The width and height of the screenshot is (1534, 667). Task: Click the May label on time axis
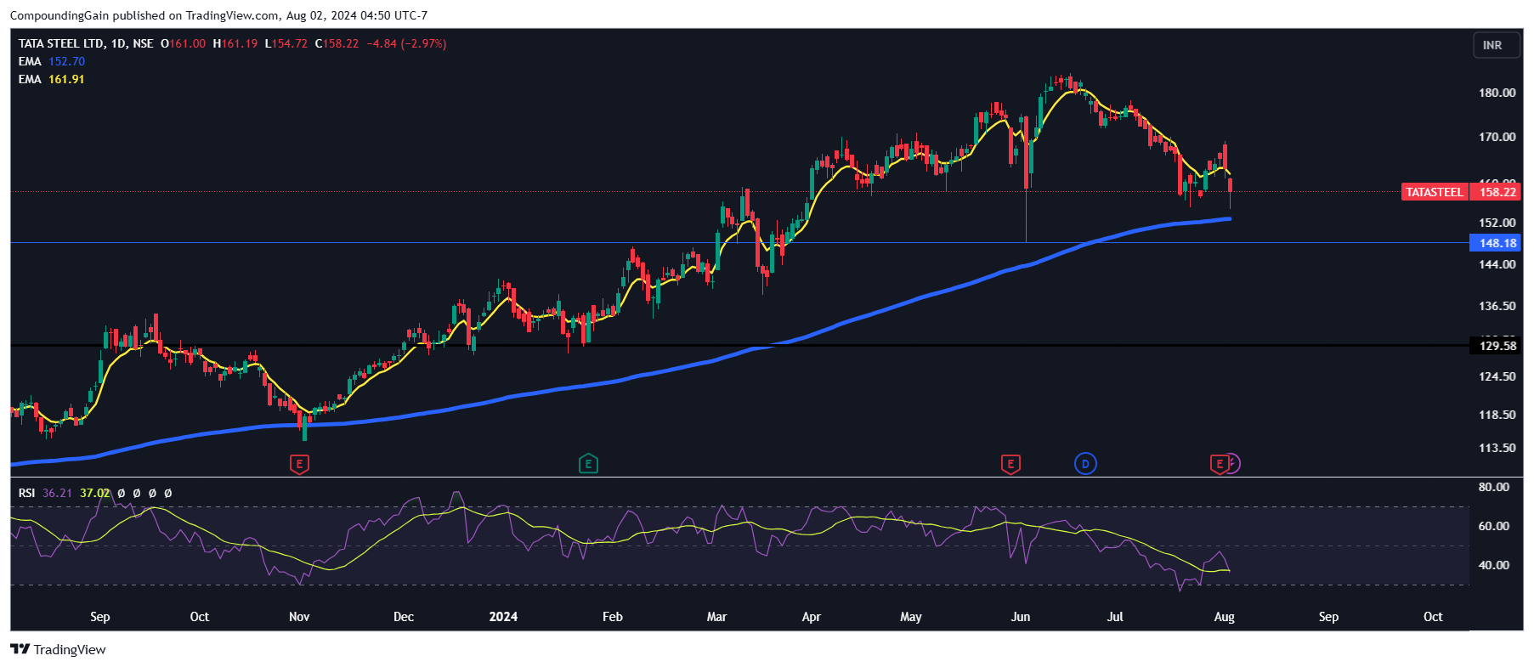point(911,617)
